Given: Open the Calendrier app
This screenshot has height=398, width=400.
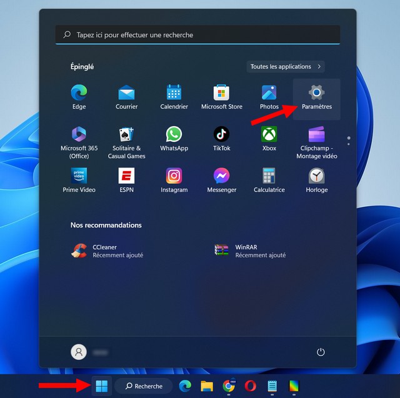Looking at the screenshot, I should point(174,97).
